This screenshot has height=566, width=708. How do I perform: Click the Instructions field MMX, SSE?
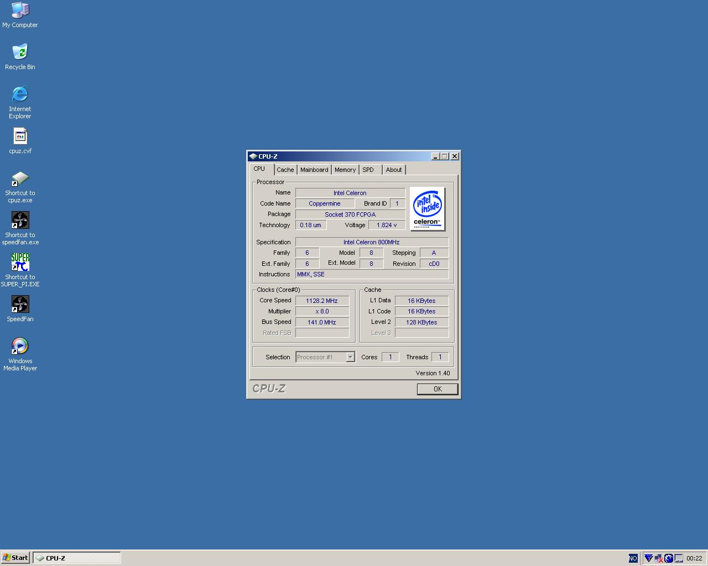pyautogui.click(x=372, y=274)
